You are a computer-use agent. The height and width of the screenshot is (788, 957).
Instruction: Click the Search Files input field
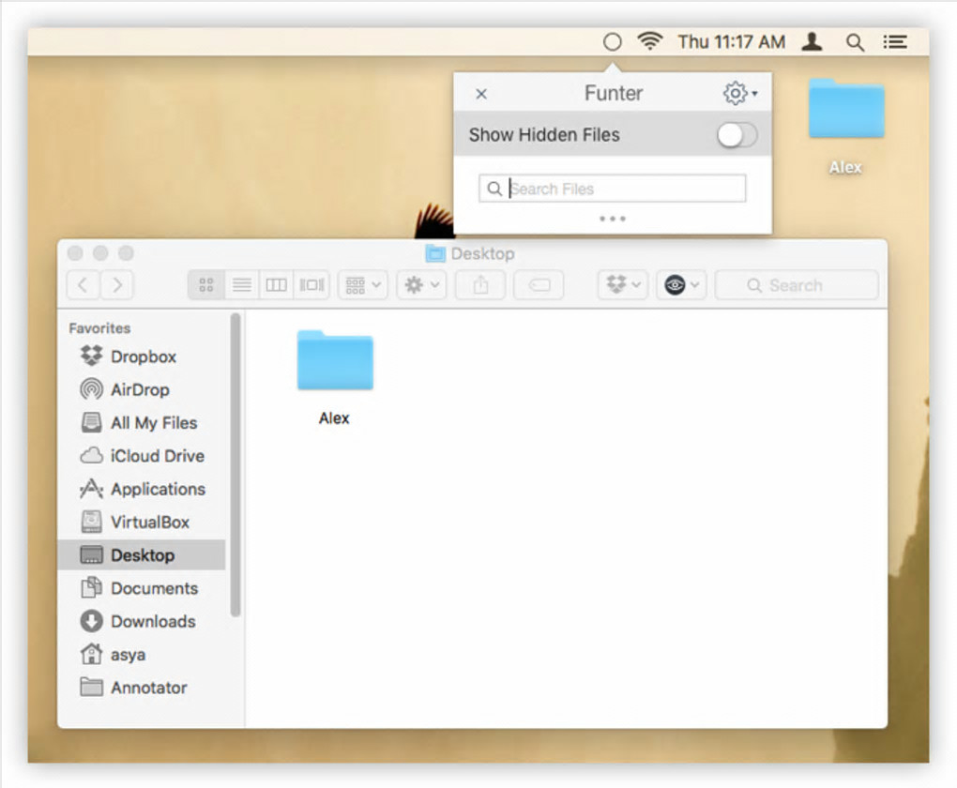(x=612, y=189)
